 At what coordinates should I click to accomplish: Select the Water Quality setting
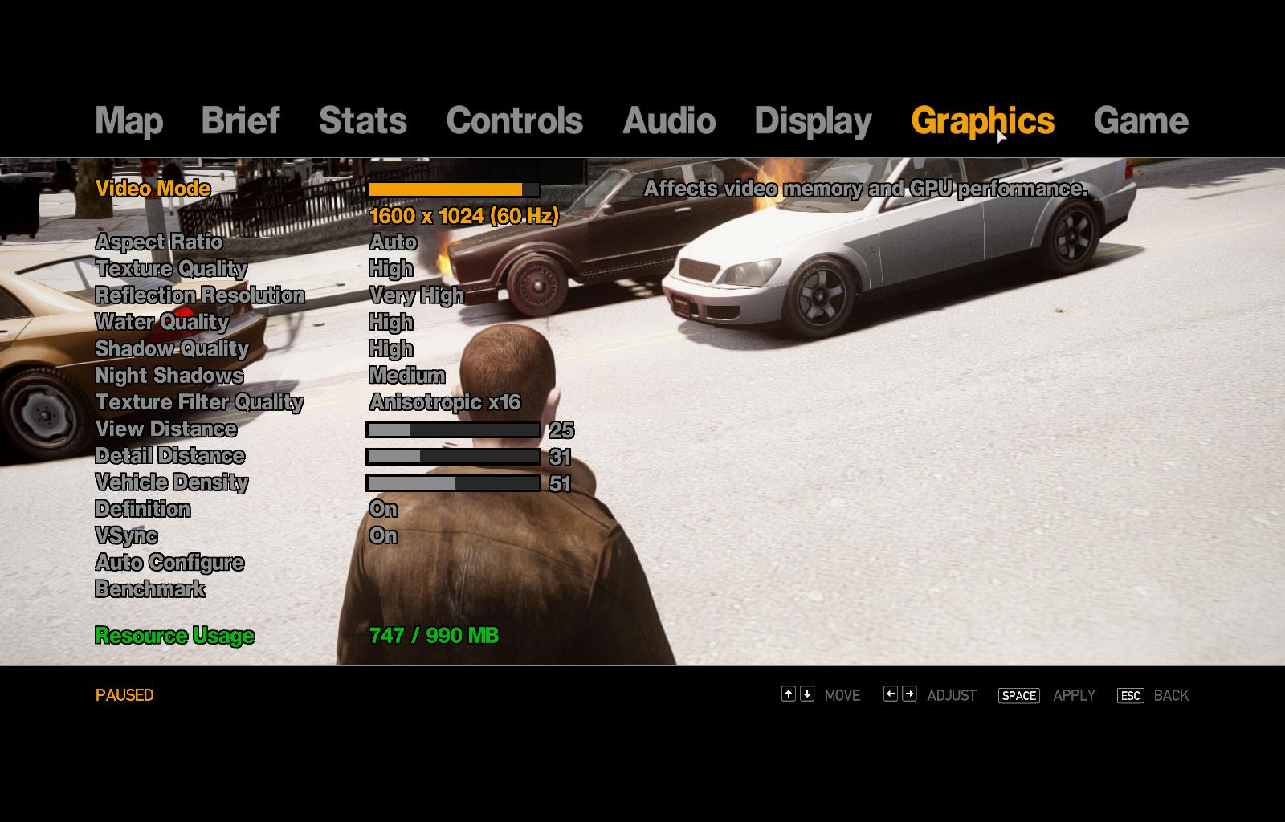point(161,323)
